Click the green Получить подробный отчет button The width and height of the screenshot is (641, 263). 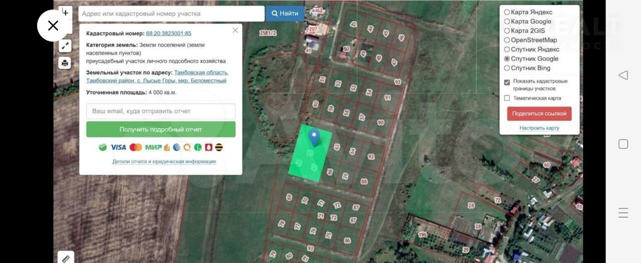pos(161,129)
